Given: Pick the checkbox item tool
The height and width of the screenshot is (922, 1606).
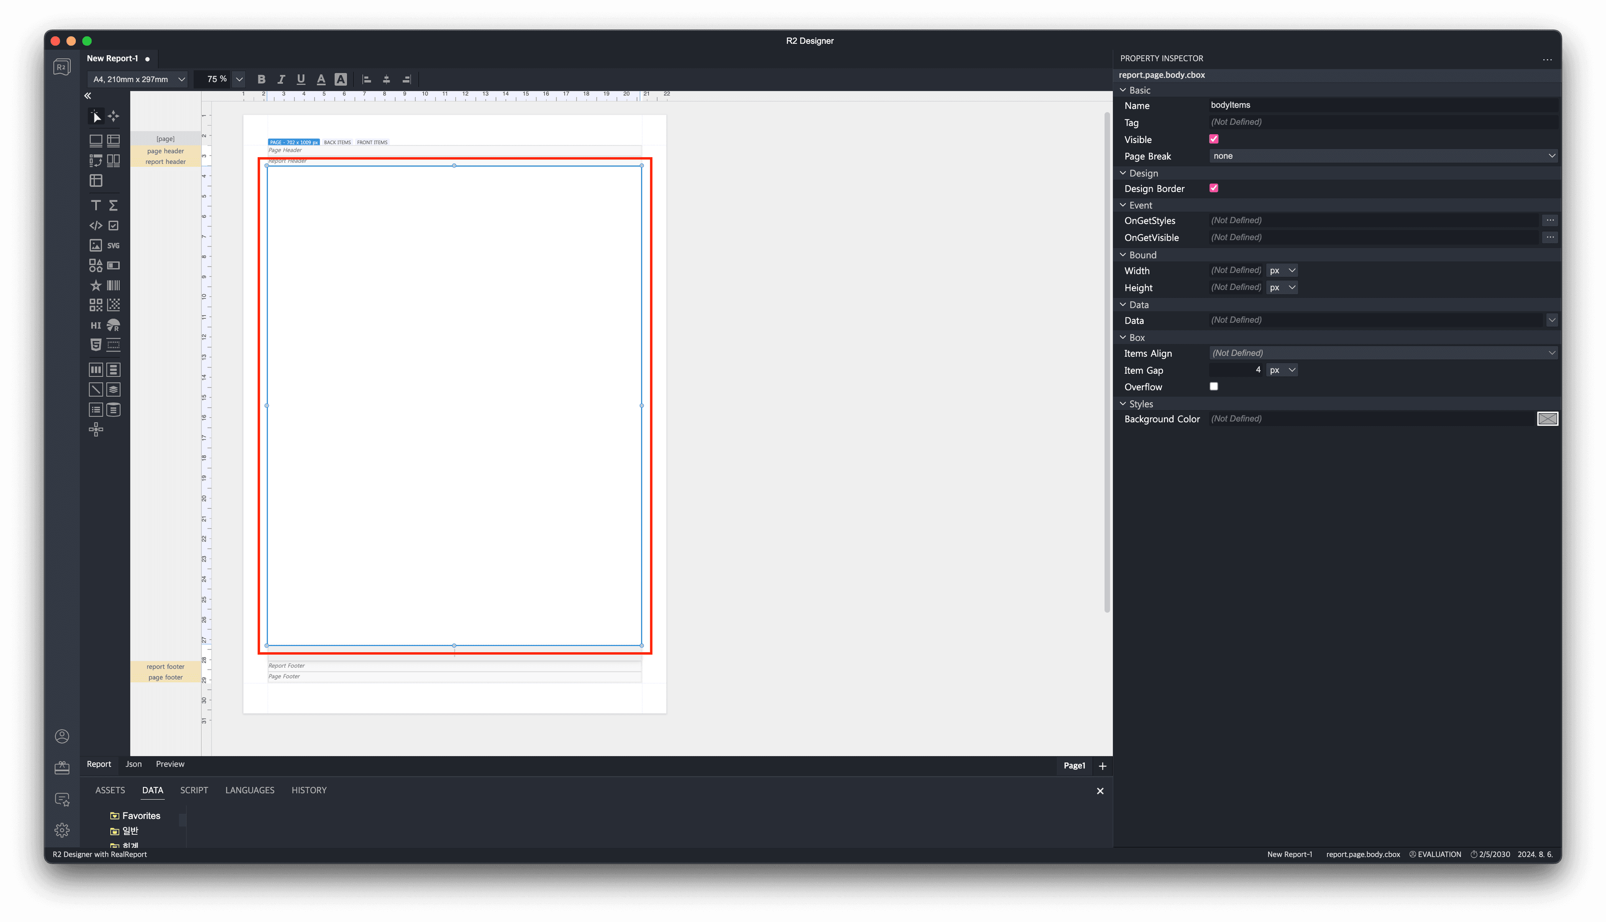Looking at the screenshot, I should point(113,225).
